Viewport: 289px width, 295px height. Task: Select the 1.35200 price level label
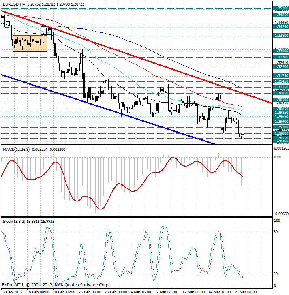coord(281,8)
